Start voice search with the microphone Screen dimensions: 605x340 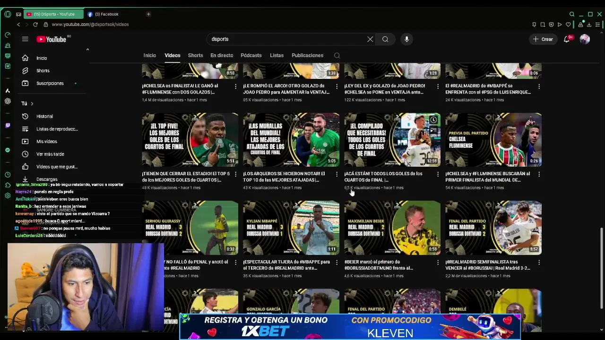(x=406, y=39)
